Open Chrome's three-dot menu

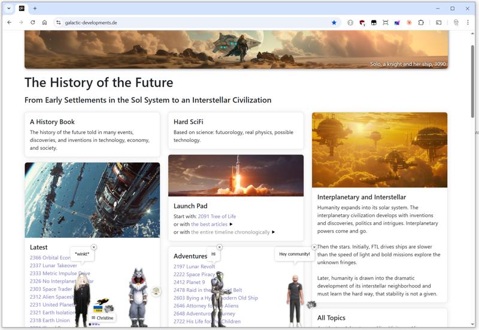468,22
